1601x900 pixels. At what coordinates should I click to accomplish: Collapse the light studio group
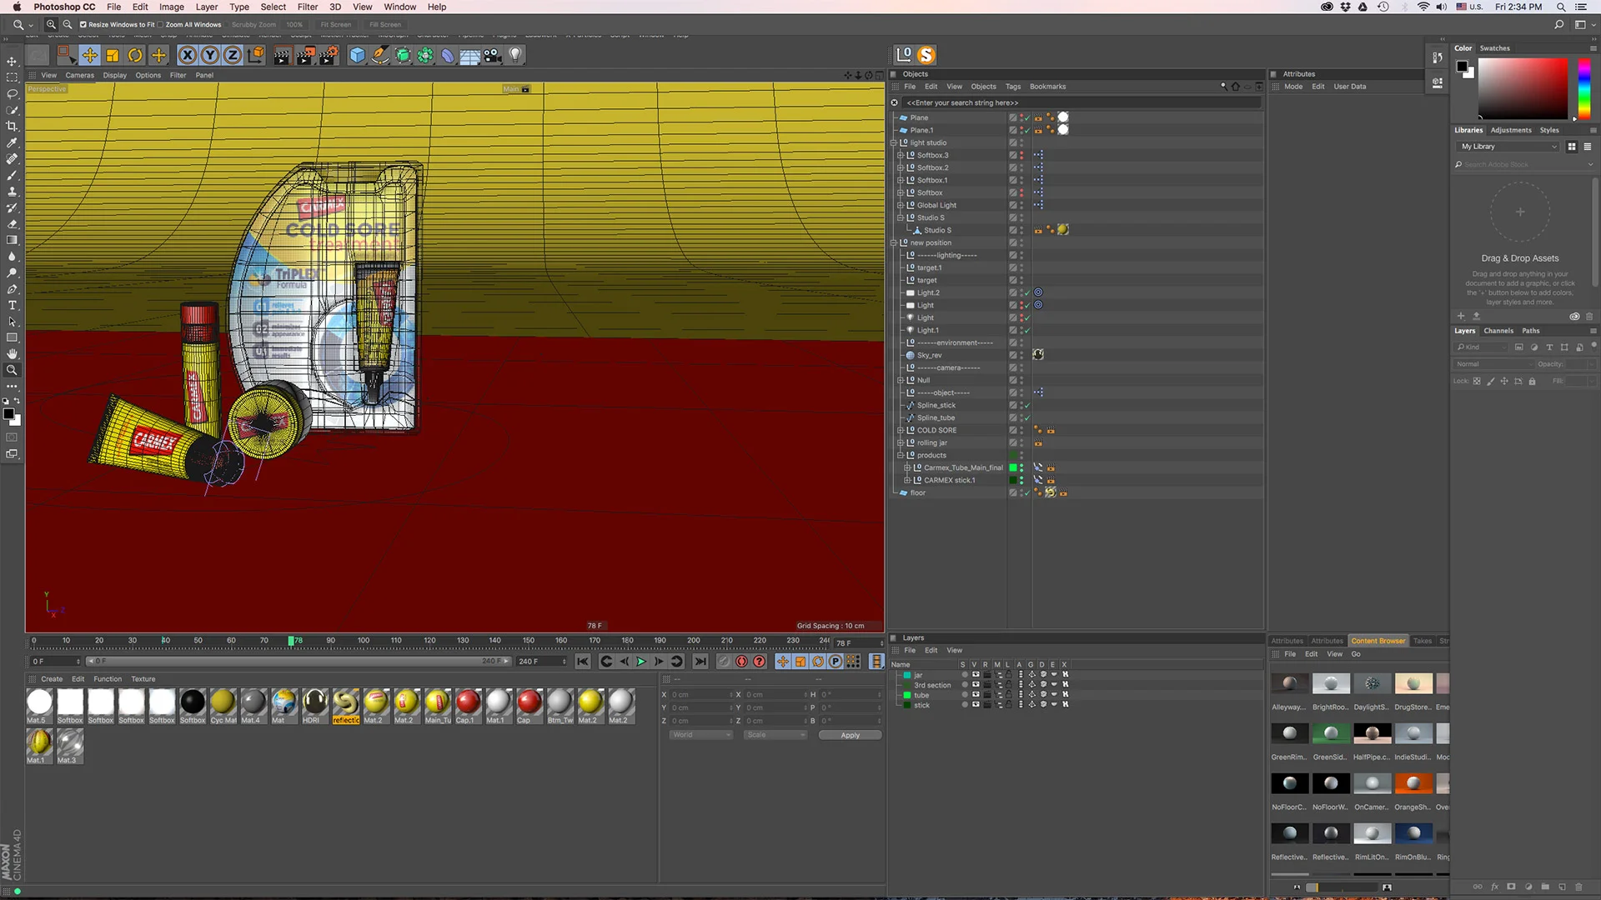tap(893, 142)
